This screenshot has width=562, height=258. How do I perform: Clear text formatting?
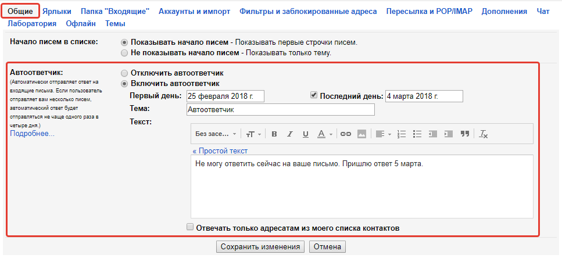click(484, 134)
